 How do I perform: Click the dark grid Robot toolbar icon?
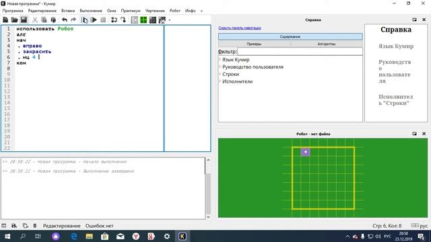(x=153, y=19)
